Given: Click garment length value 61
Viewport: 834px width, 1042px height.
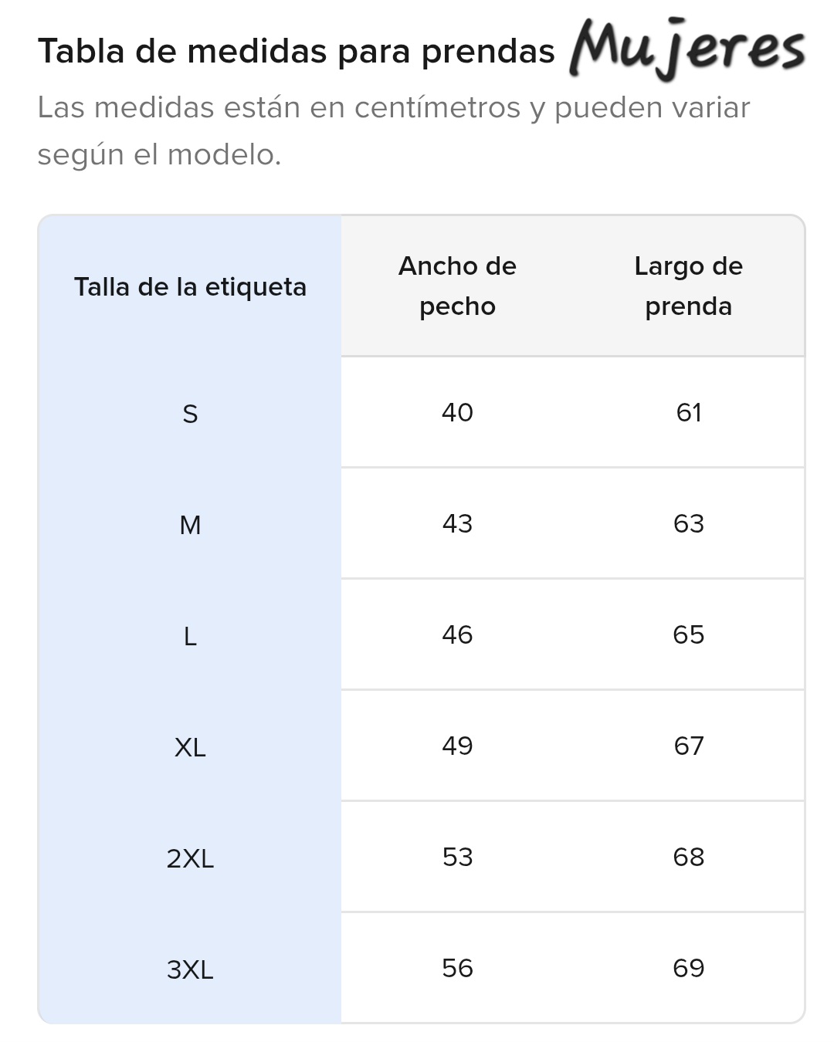Looking at the screenshot, I should (x=688, y=413).
